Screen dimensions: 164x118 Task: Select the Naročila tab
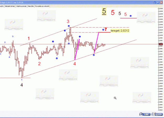click(x=31, y=6)
